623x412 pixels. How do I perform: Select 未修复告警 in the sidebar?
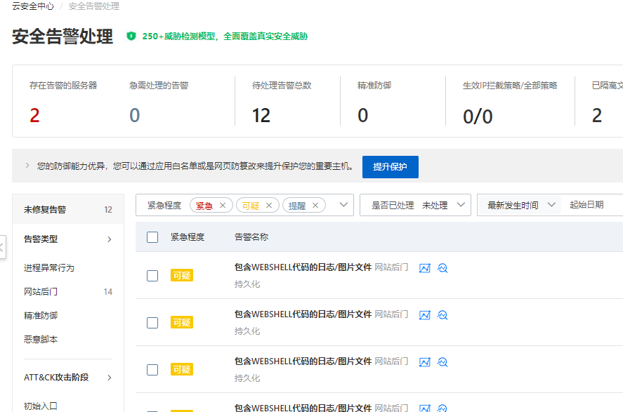45,209
